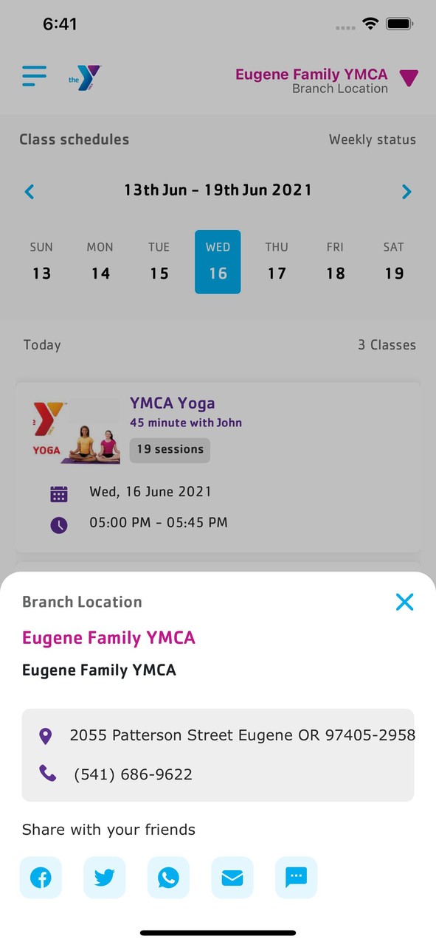436x944 pixels.
Task: Select Saturday 19 in the day selector
Action: (x=394, y=262)
